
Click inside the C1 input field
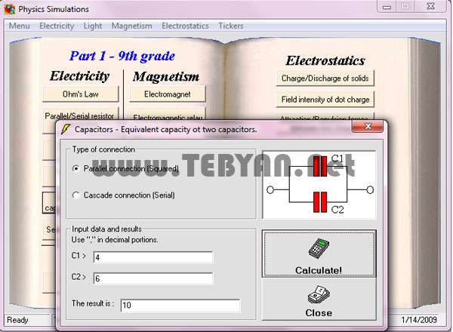(x=153, y=257)
